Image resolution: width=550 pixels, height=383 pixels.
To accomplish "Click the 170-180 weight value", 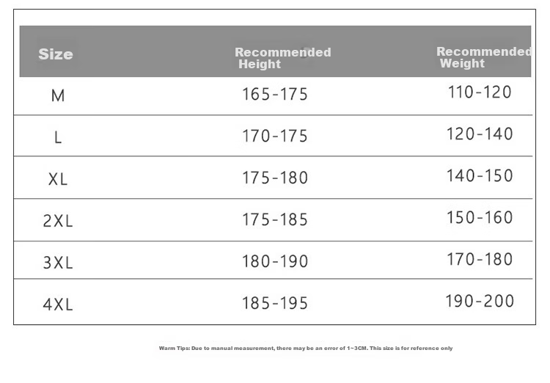I will tap(480, 260).
